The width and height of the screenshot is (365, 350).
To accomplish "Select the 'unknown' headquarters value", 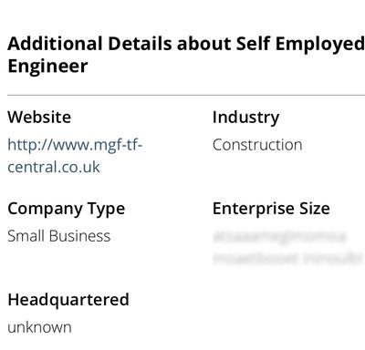I will pyautogui.click(x=39, y=327).
